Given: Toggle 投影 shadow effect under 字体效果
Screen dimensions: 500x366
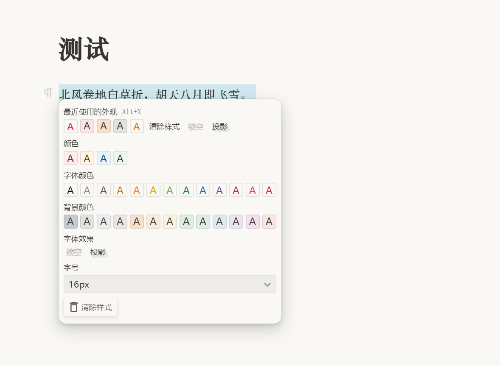Looking at the screenshot, I should pyautogui.click(x=98, y=252).
